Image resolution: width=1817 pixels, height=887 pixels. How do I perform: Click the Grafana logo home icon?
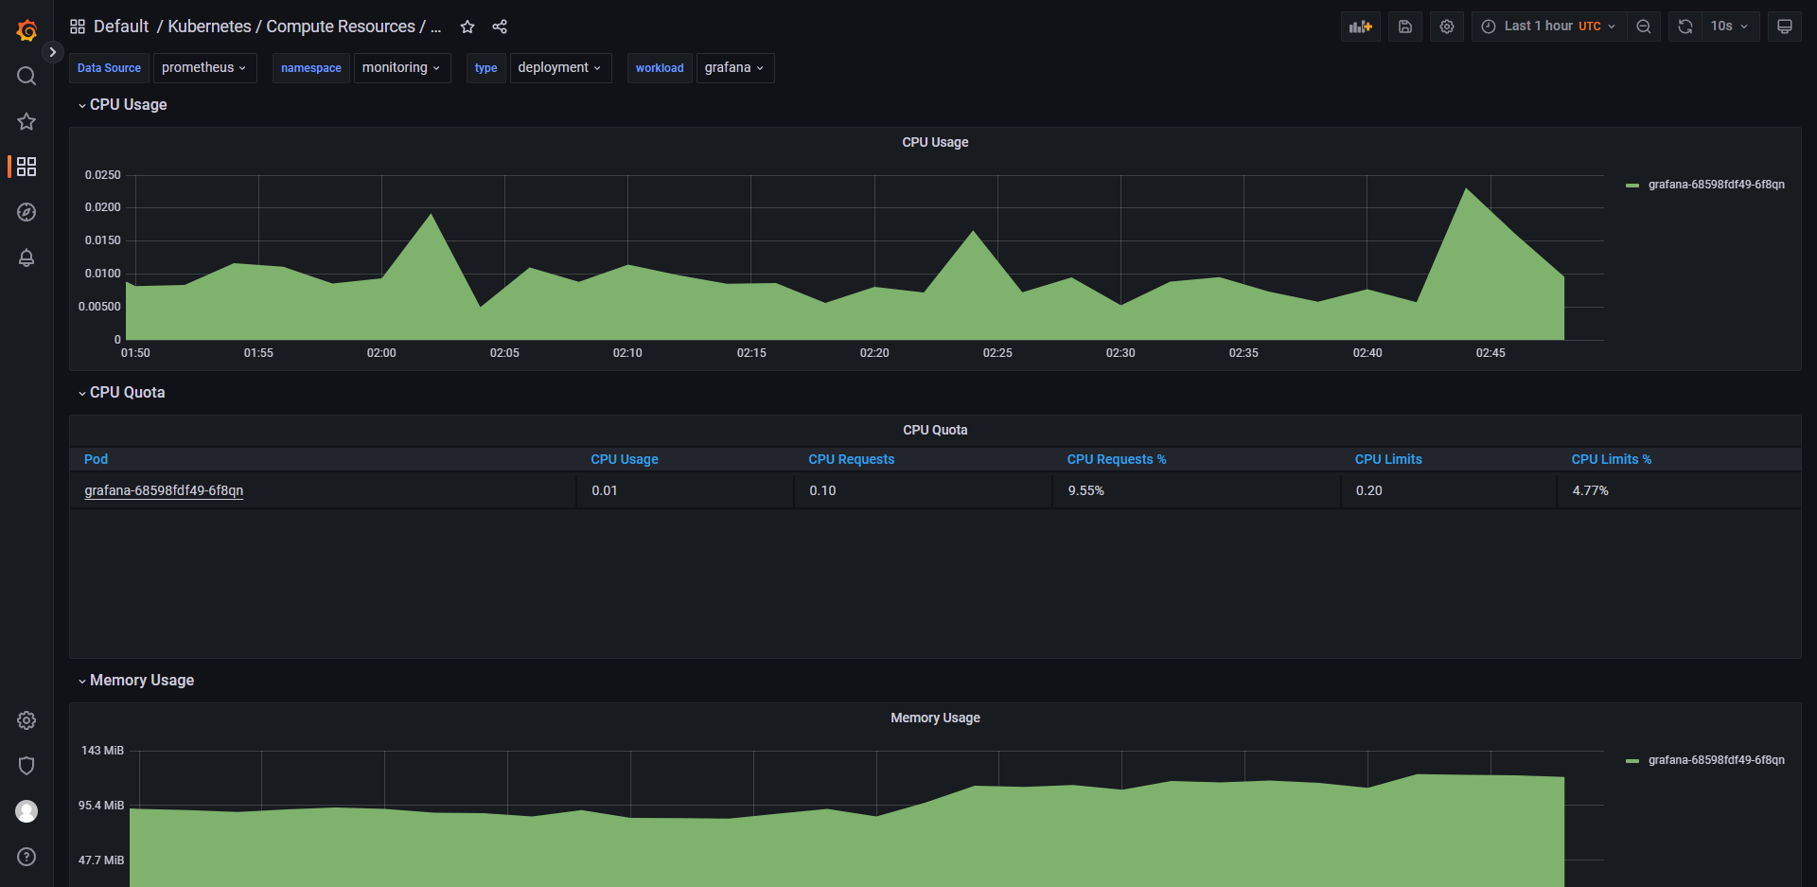tap(26, 30)
